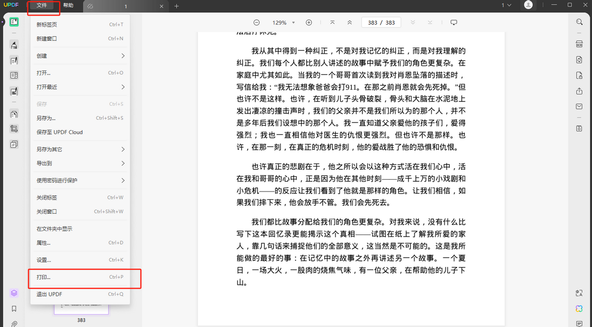Click the OCR recognition icon
The height and width of the screenshot is (327, 592).
(579, 44)
